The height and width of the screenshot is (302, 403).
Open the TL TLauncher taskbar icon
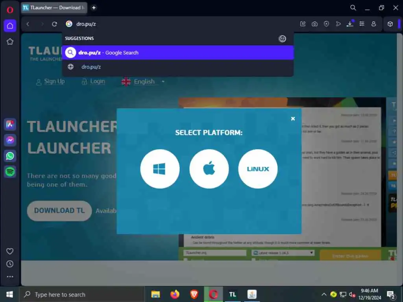tap(233, 294)
